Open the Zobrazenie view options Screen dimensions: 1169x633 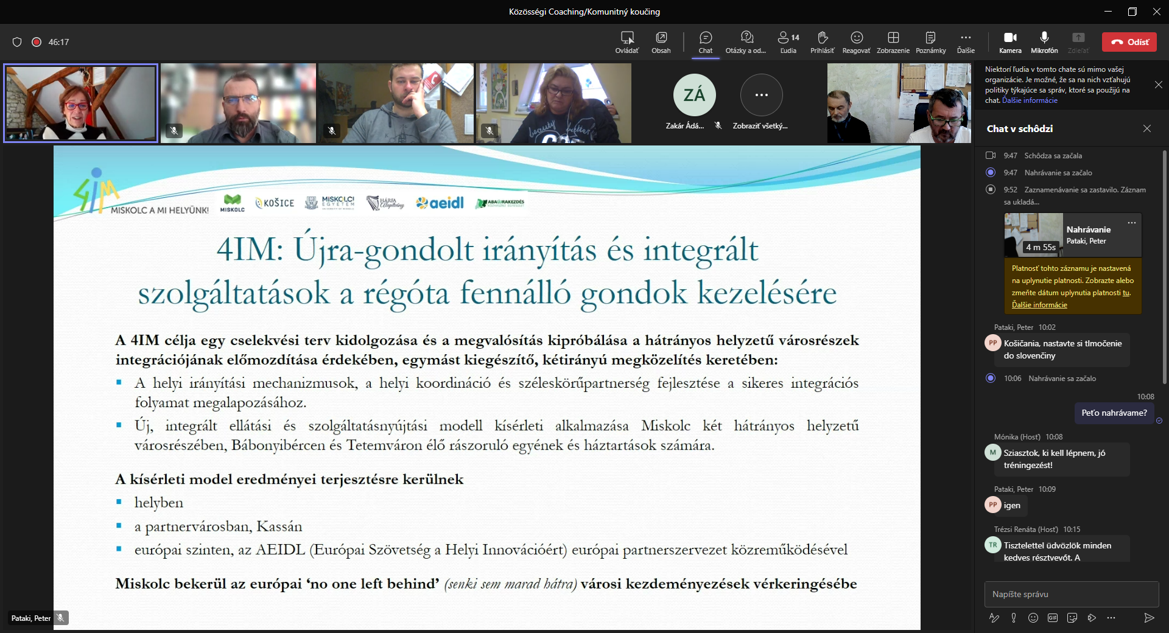click(x=893, y=41)
